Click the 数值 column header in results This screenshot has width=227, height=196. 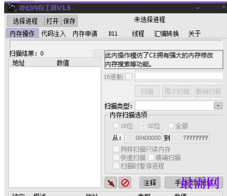[x=63, y=63]
